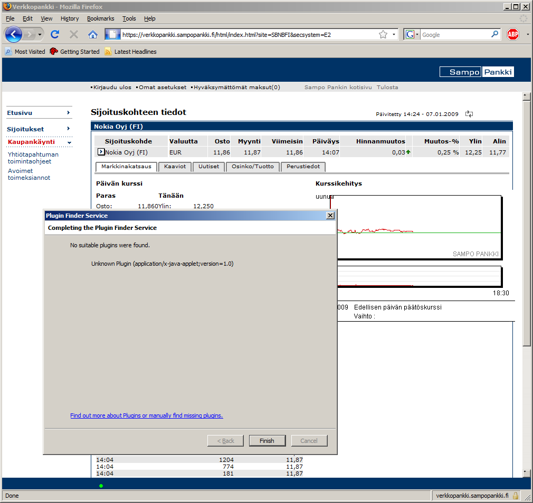This screenshot has width=533, height=503.
Task: Select the Markkinakatsaus tab
Action: click(126, 167)
